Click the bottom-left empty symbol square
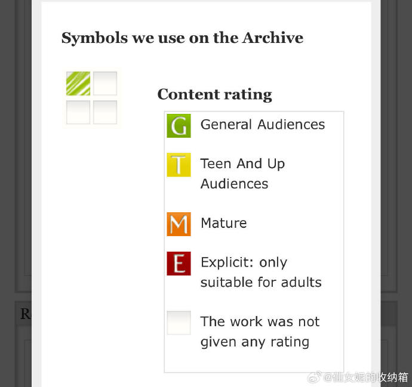The image size is (412, 387). point(78,112)
